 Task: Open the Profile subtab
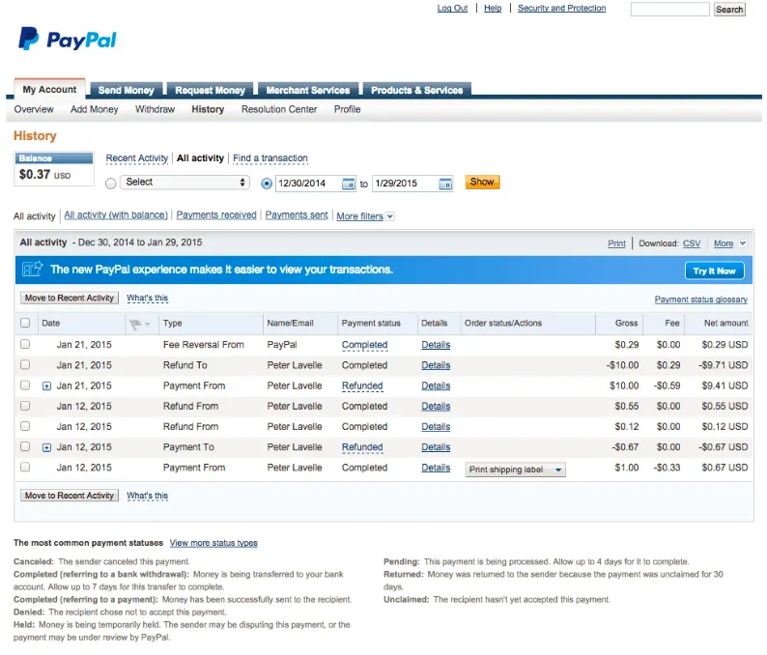pos(348,109)
